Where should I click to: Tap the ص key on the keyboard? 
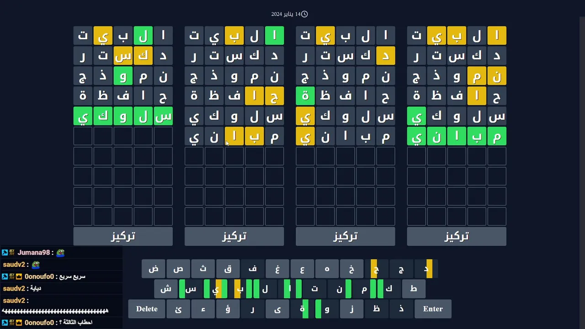coord(178,269)
